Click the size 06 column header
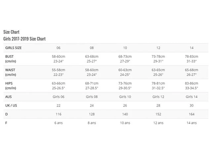Screen dimensions: 210x157 pyautogui.click(x=59, y=48)
